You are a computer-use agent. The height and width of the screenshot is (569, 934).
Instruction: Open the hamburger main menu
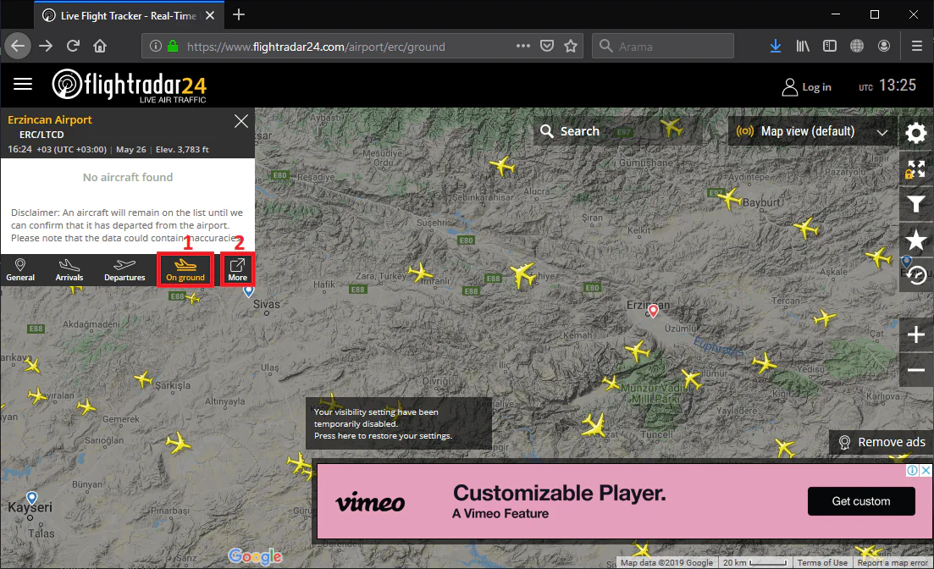click(x=23, y=84)
